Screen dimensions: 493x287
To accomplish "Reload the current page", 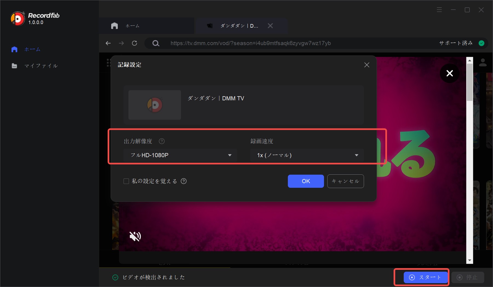I will tap(134, 43).
